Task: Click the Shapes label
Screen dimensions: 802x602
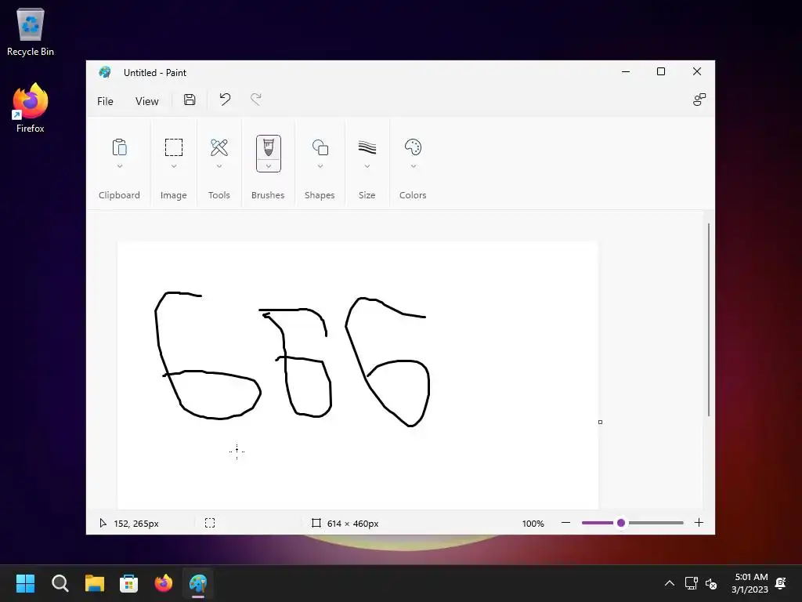Action: click(x=320, y=195)
